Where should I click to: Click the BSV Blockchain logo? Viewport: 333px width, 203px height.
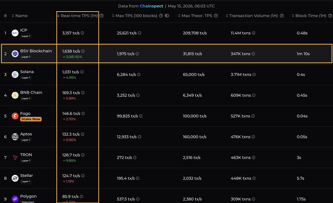tap(15, 54)
